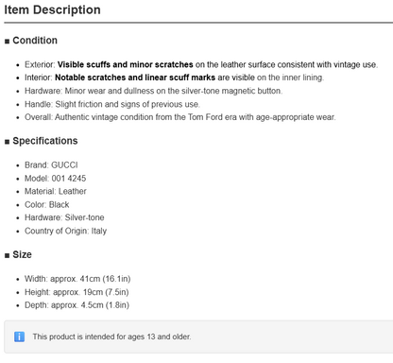Click the 'intended for ages 13 and older' notice
393x363 pixels.
pyautogui.click(x=111, y=337)
